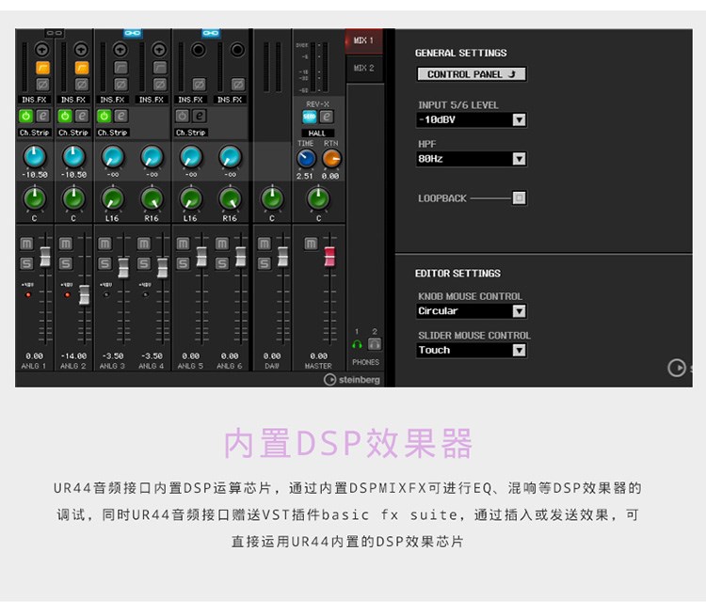Enable the high-pass filter on ANLG 3

coord(120,68)
